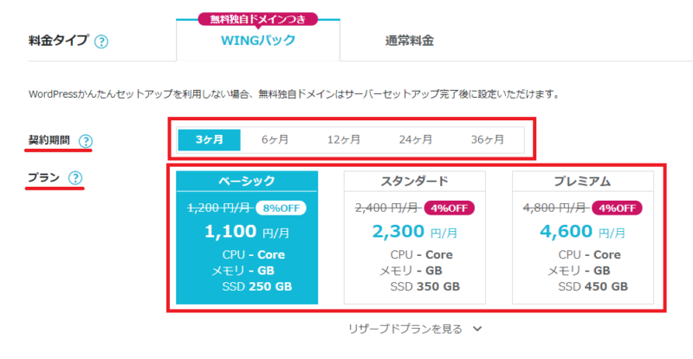Click question mark icon next to プラン
The image size is (693, 359).
coord(75,178)
